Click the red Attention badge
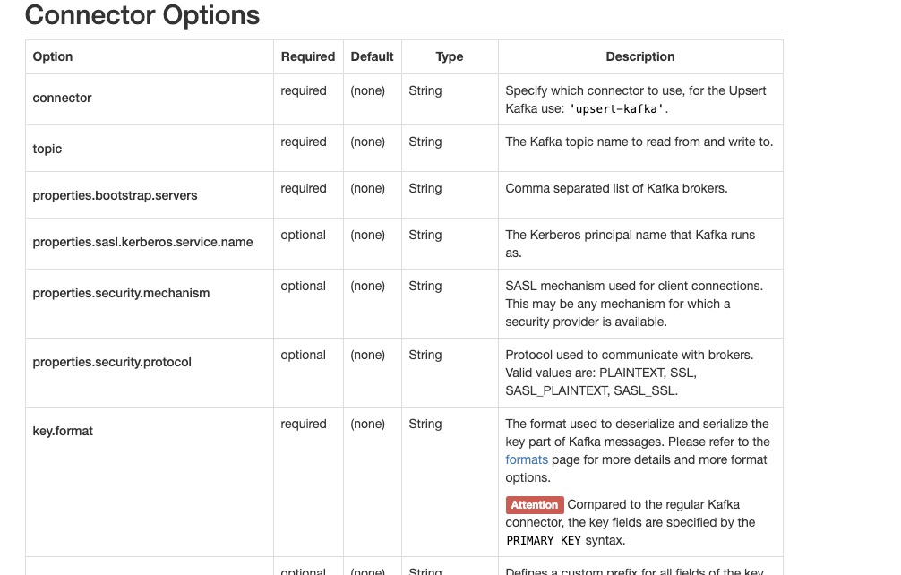This screenshot has height=575, width=901. 535,505
